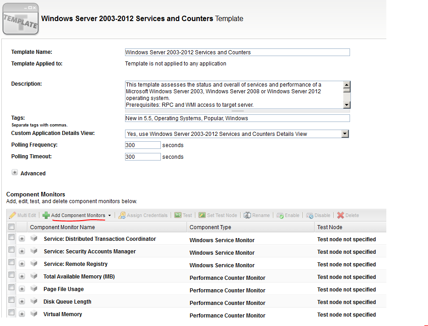Check the Security Accounts Manager row checkbox
The image size is (428, 326).
pyautogui.click(x=12, y=250)
